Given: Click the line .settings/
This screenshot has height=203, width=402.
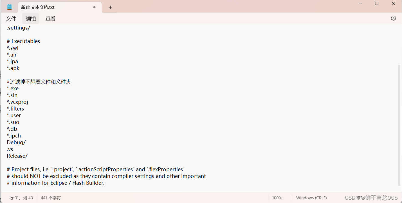Looking at the screenshot, I should (19, 28).
